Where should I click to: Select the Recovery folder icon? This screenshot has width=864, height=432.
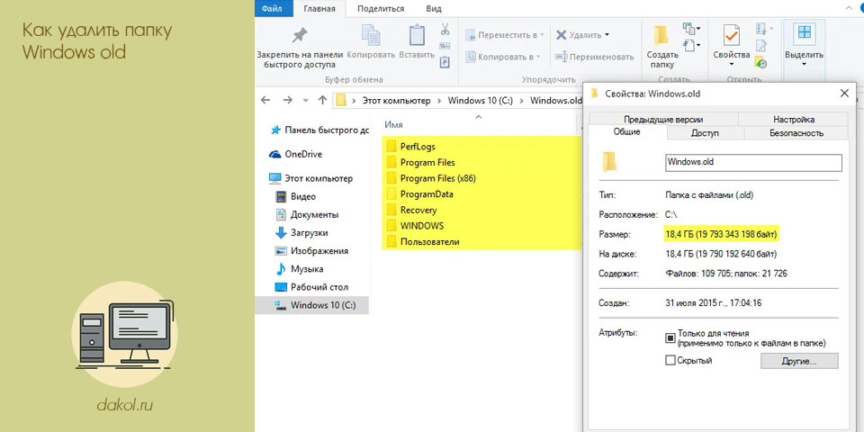[391, 210]
